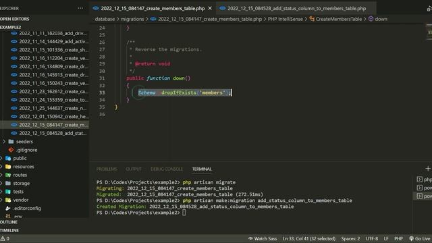The width and height of the screenshot is (432, 243).
Task: Click the down method breadcrumb
Action: tap(381, 19)
